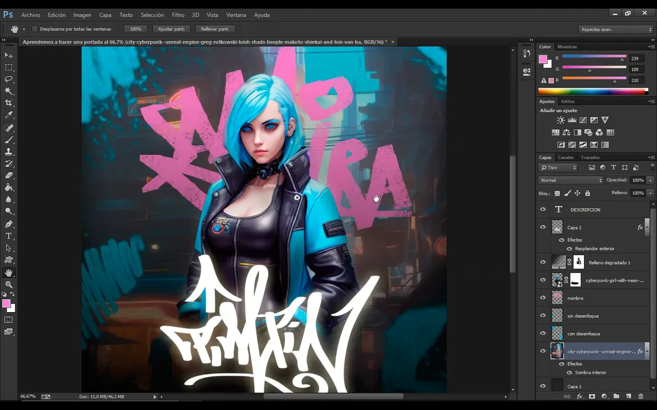The height and width of the screenshot is (410, 657).
Task: Lock transparent pixels
Action: coord(557,193)
